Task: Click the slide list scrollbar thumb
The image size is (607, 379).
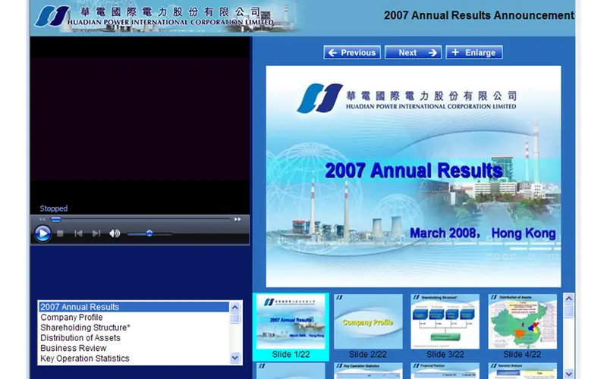Action: click(235, 318)
